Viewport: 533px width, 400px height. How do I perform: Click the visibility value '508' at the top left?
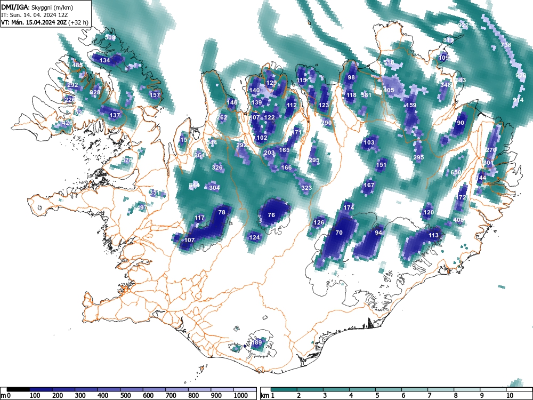pyautogui.click(x=110, y=37)
